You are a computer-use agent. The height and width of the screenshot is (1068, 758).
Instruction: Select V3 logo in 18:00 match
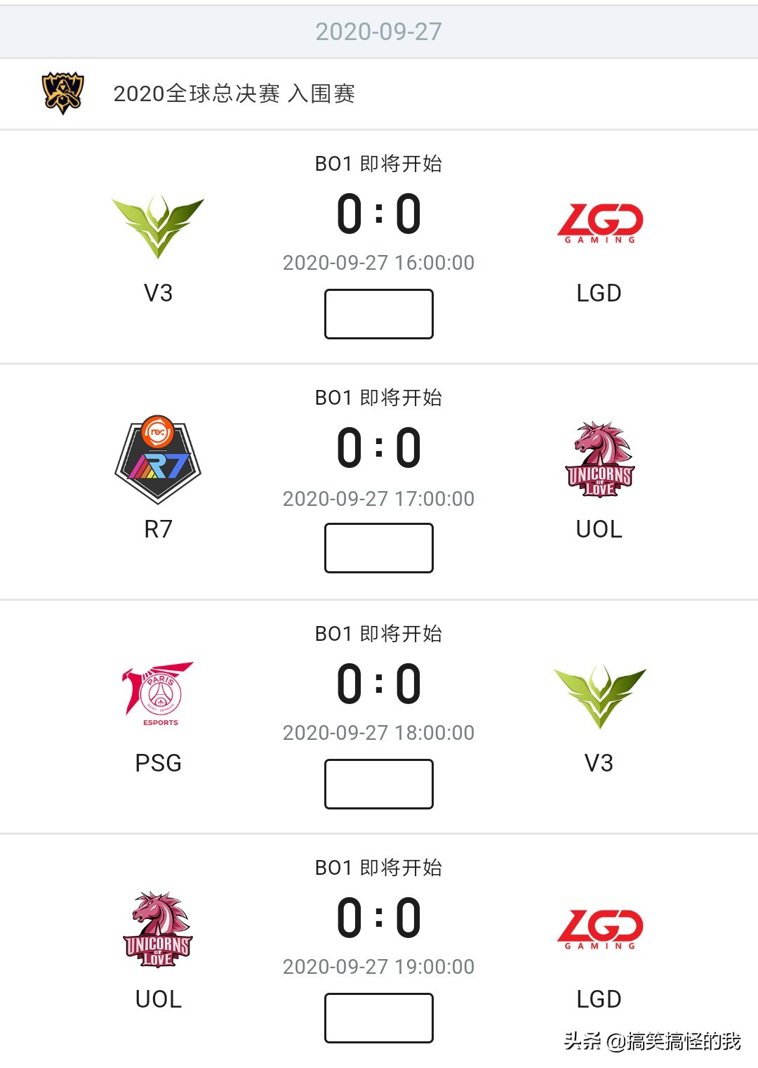(x=599, y=696)
